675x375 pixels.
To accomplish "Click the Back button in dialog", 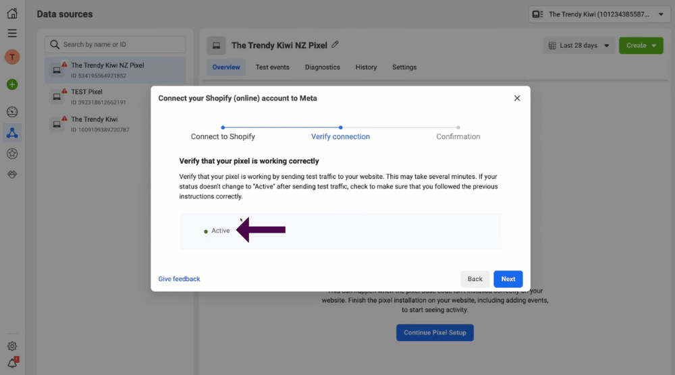I will point(475,279).
